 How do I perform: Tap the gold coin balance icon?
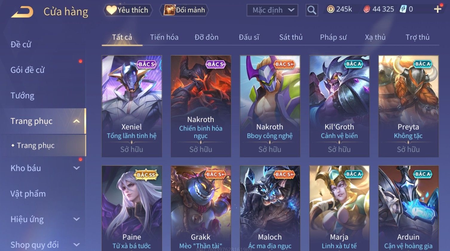(x=330, y=9)
